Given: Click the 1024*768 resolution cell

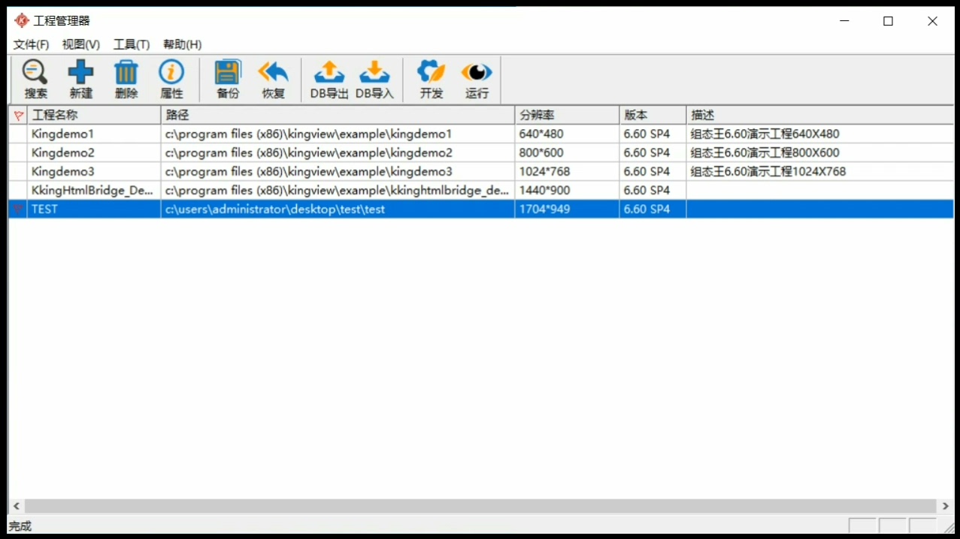Looking at the screenshot, I should (567, 172).
